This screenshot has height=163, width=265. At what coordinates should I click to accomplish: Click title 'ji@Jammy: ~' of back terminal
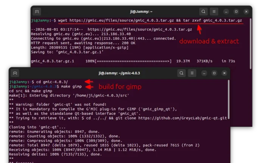tap(141, 12)
